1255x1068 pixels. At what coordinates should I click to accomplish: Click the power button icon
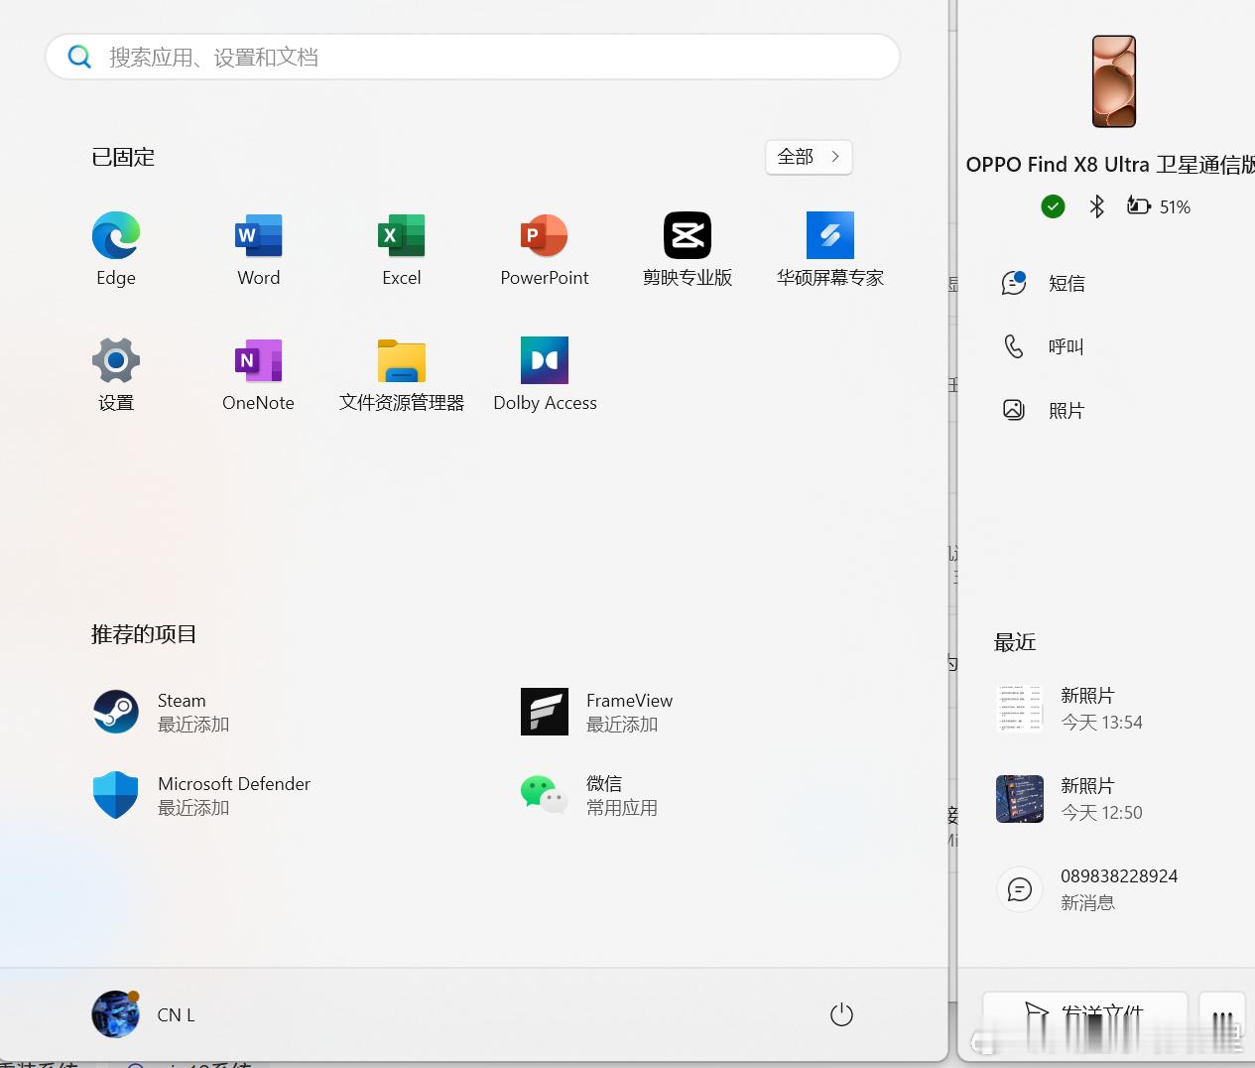coord(841,1014)
